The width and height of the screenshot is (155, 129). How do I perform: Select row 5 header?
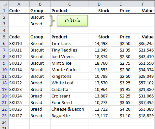coord(4,37)
